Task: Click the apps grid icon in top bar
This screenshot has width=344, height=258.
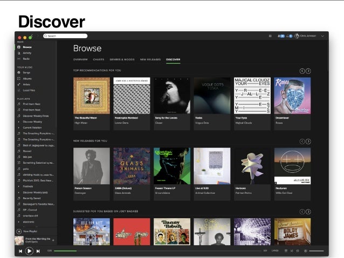Action: [270, 36]
